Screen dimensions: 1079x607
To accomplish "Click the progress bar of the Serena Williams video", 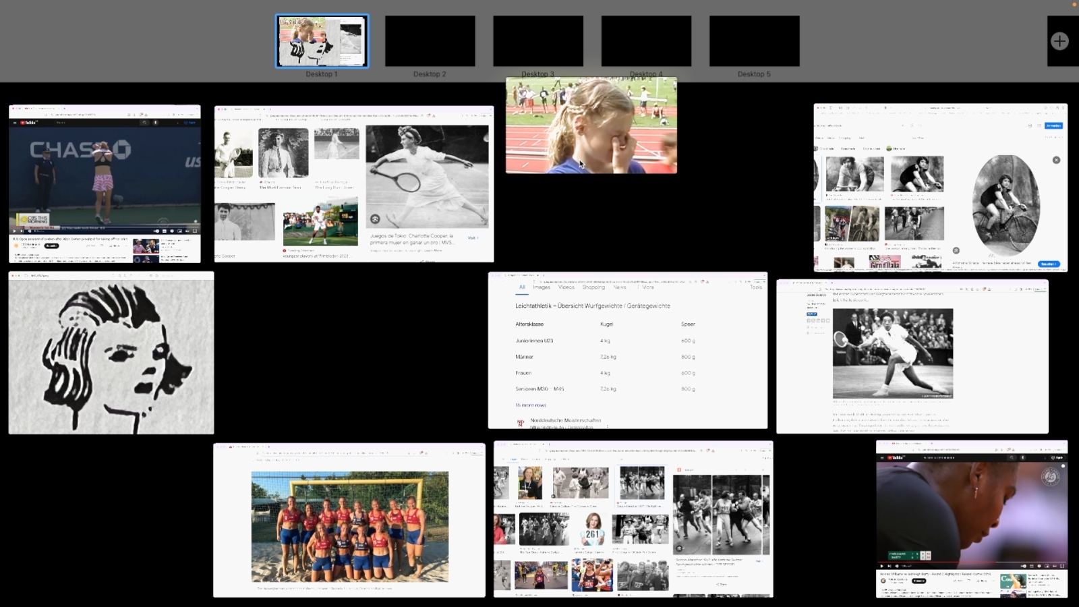I will [x=971, y=561].
